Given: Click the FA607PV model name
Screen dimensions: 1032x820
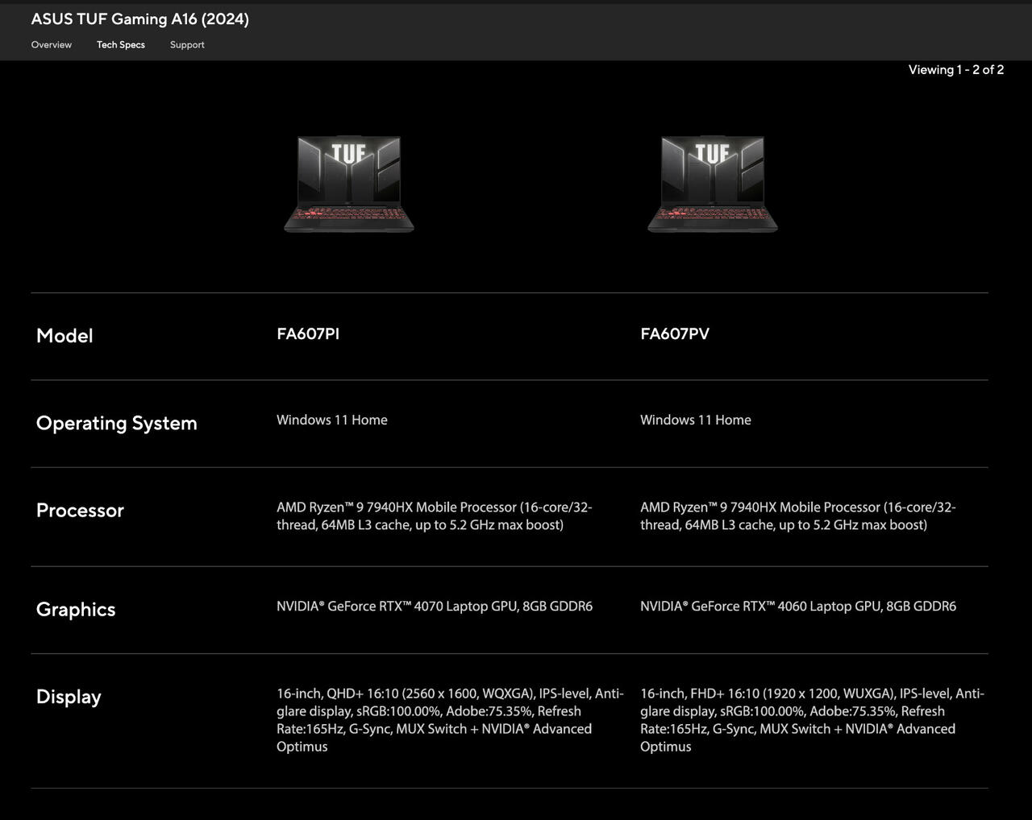Looking at the screenshot, I should (675, 334).
